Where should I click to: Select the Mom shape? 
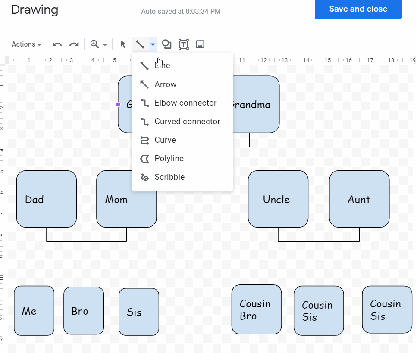(x=126, y=200)
